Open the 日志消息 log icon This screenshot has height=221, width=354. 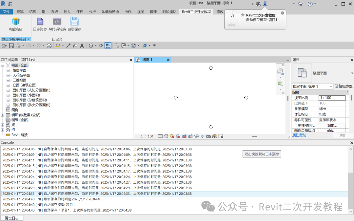point(40,22)
